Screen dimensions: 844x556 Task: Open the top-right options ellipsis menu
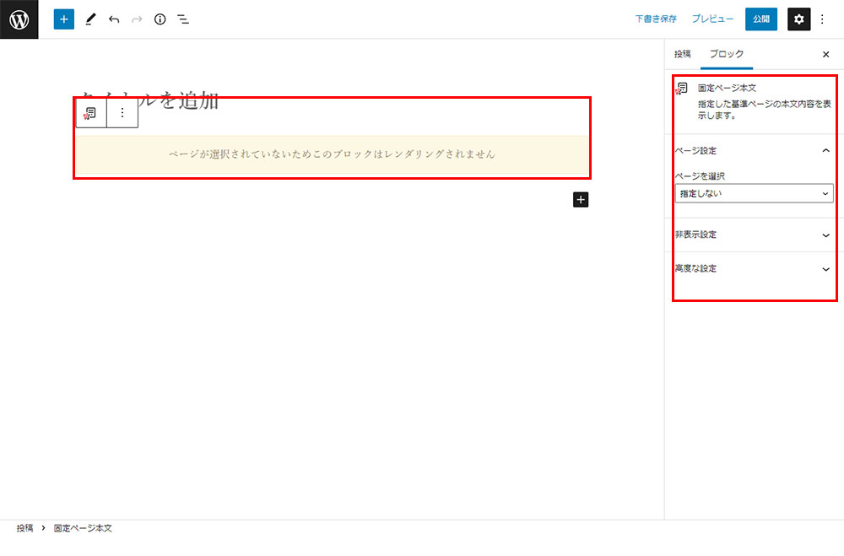point(823,19)
